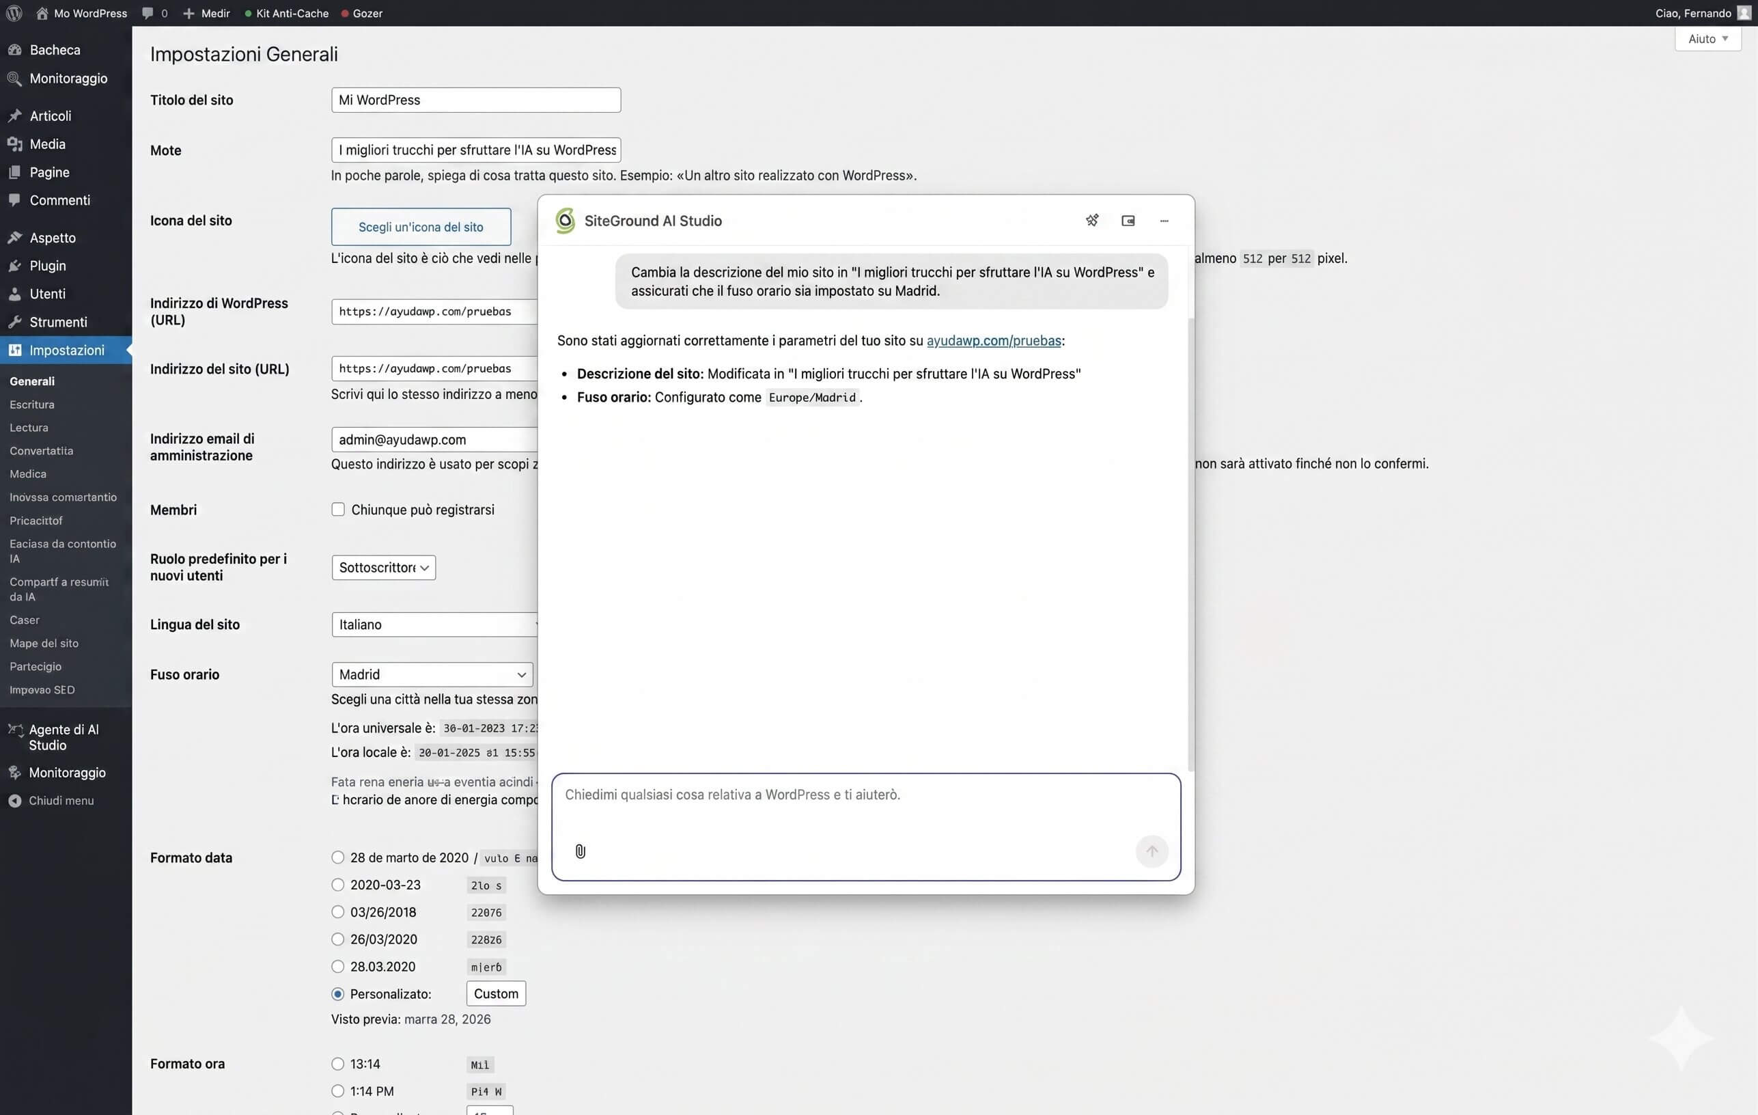The height and width of the screenshot is (1115, 1758).
Task: Expand the Aiuto help tab
Action: (1707, 39)
